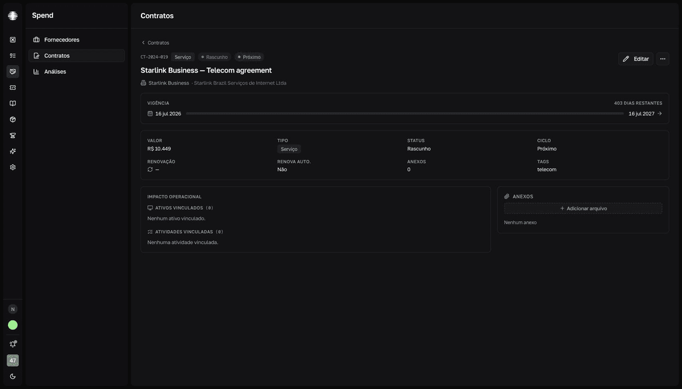682x389 pixels.
Task: Open the checklist tasks icon in left rail
Action: pos(13,56)
